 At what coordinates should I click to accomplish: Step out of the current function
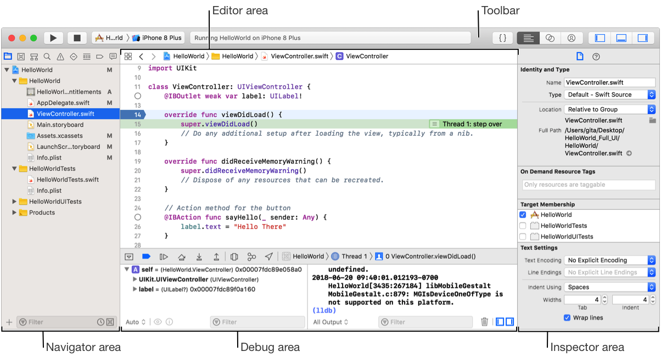[x=216, y=256]
